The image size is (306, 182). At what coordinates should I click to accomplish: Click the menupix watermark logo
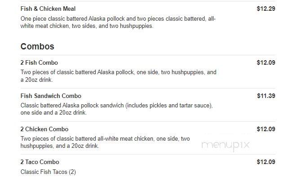click(x=226, y=146)
